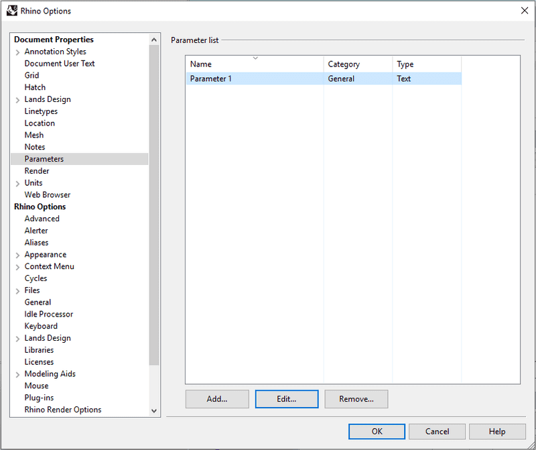The height and width of the screenshot is (450, 536).
Task: Select the Parameter 1 row
Action: [255, 78]
